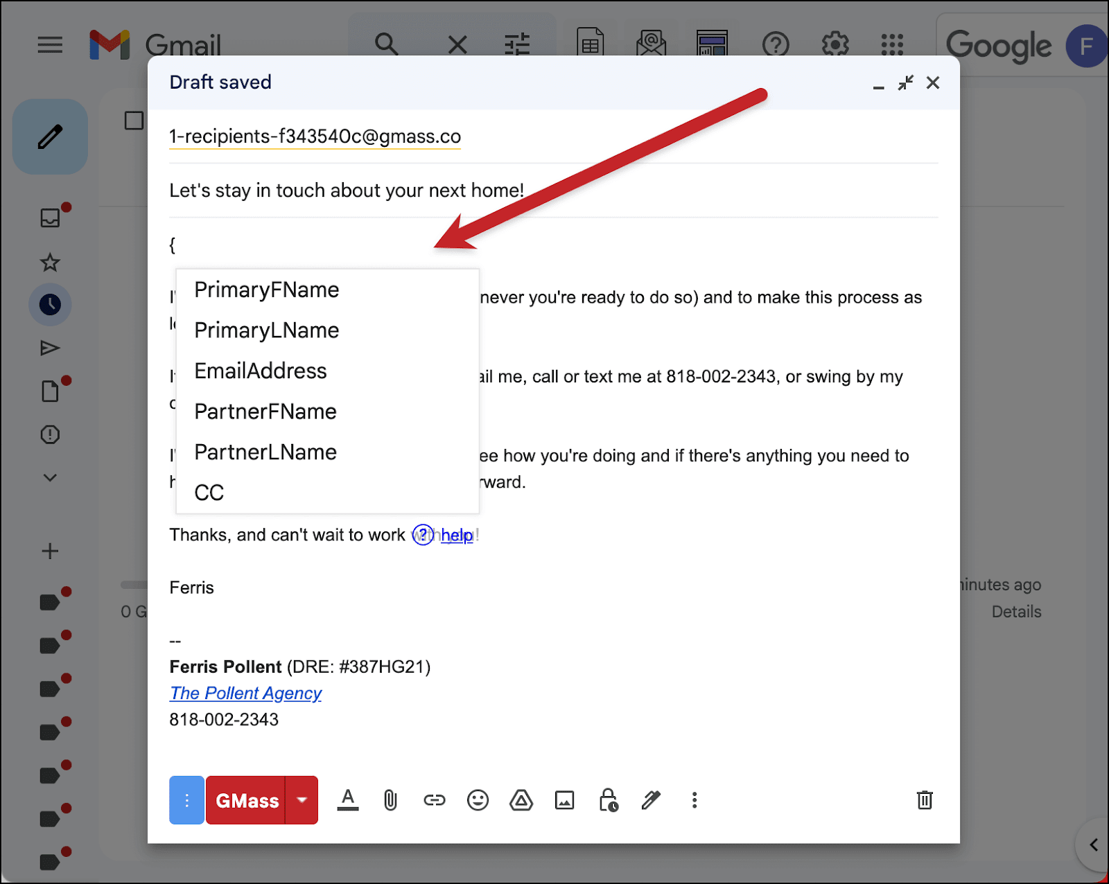The height and width of the screenshot is (884, 1109).
Task: Click the red GMass send button
Action: tap(246, 800)
